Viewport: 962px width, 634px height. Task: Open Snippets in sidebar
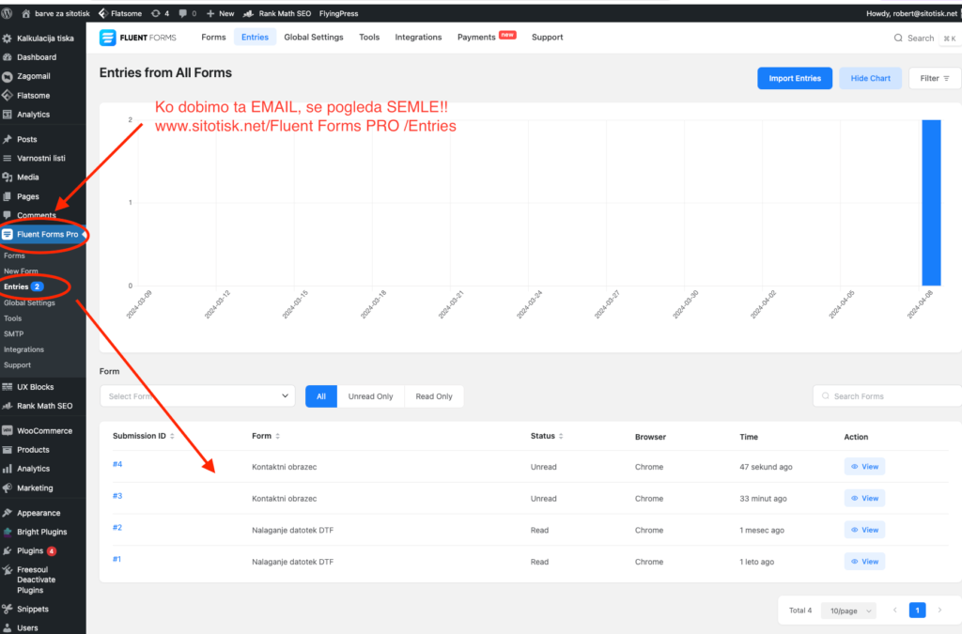click(43, 609)
